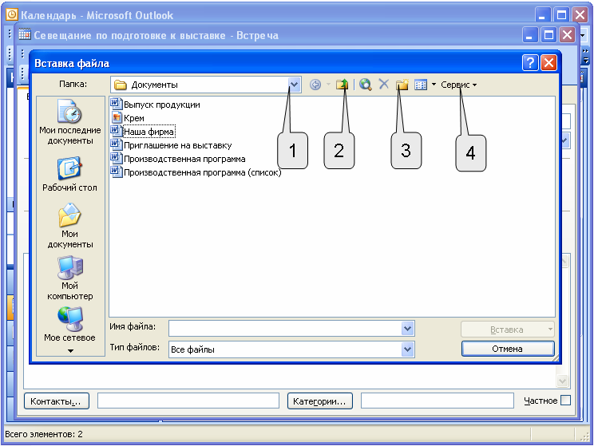Open Мои документы places shortcut

tap(69, 226)
